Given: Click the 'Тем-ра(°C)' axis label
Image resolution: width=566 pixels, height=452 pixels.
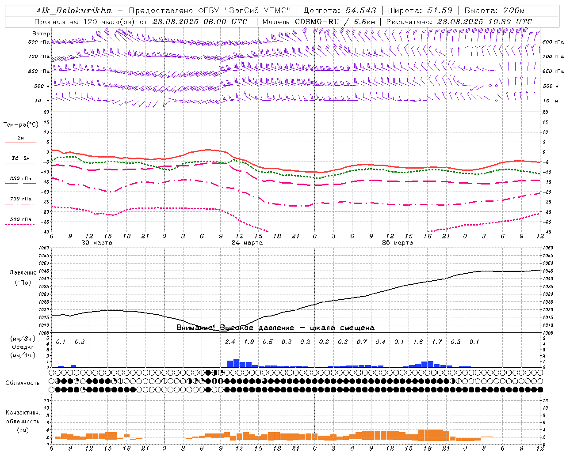Looking at the screenshot, I should [x=21, y=124].
